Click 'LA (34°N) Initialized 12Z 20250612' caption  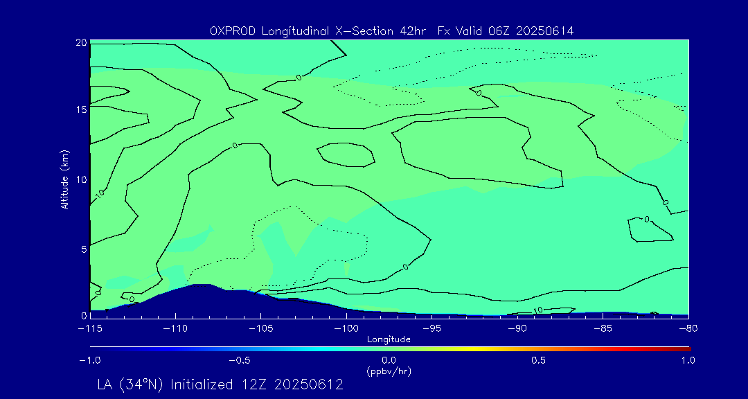(220, 384)
